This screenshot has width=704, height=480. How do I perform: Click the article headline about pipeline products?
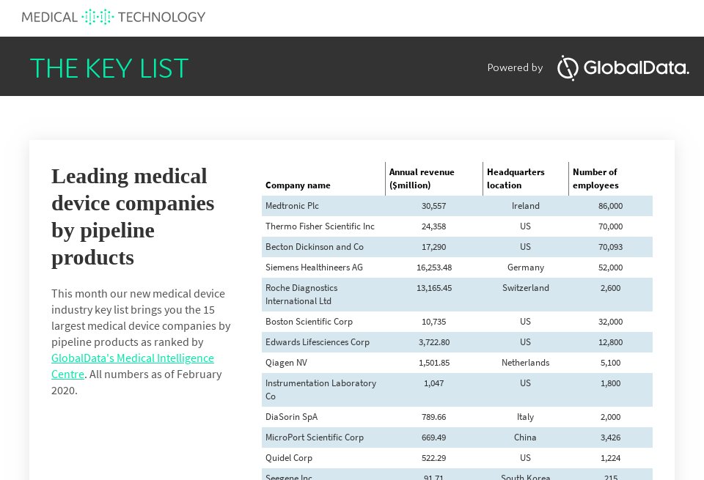[133, 216]
